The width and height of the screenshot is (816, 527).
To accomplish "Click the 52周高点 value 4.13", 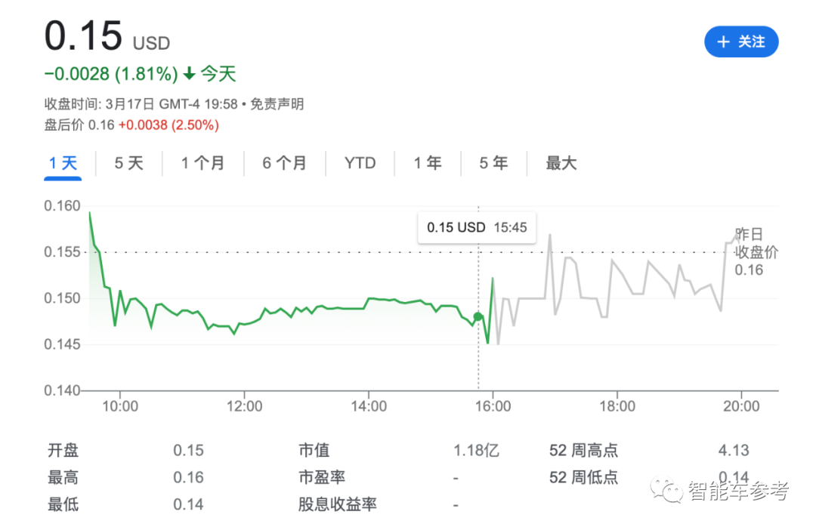I will pos(734,450).
